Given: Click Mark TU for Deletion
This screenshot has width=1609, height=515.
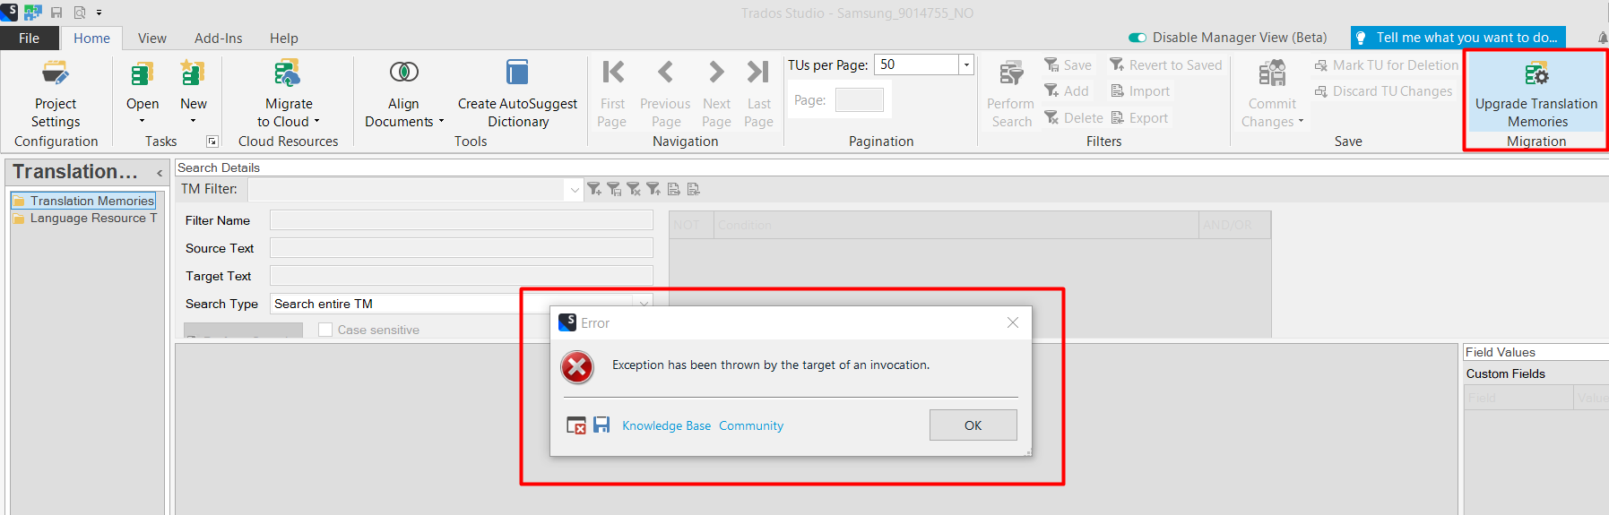Looking at the screenshot, I should (x=1386, y=65).
